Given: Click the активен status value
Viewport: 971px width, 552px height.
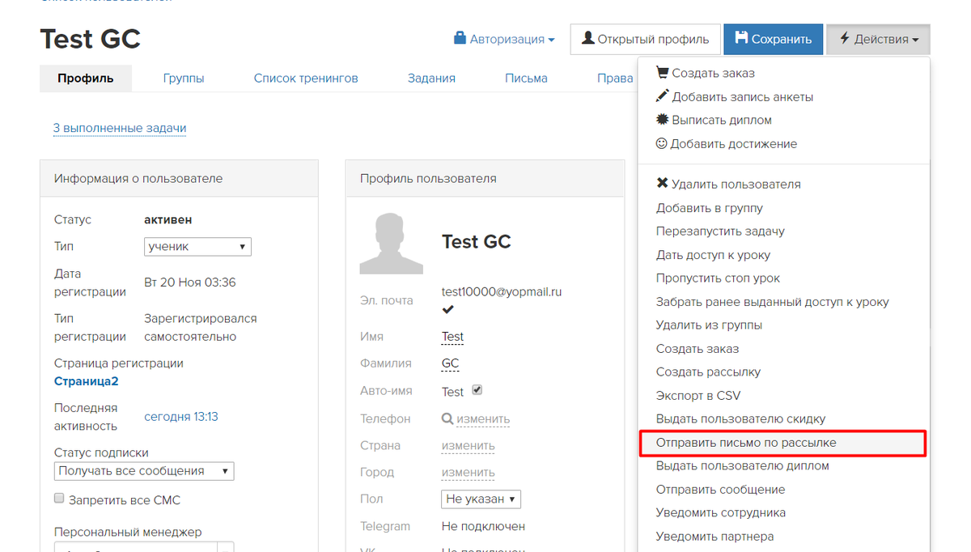Looking at the screenshot, I should tap(167, 219).
